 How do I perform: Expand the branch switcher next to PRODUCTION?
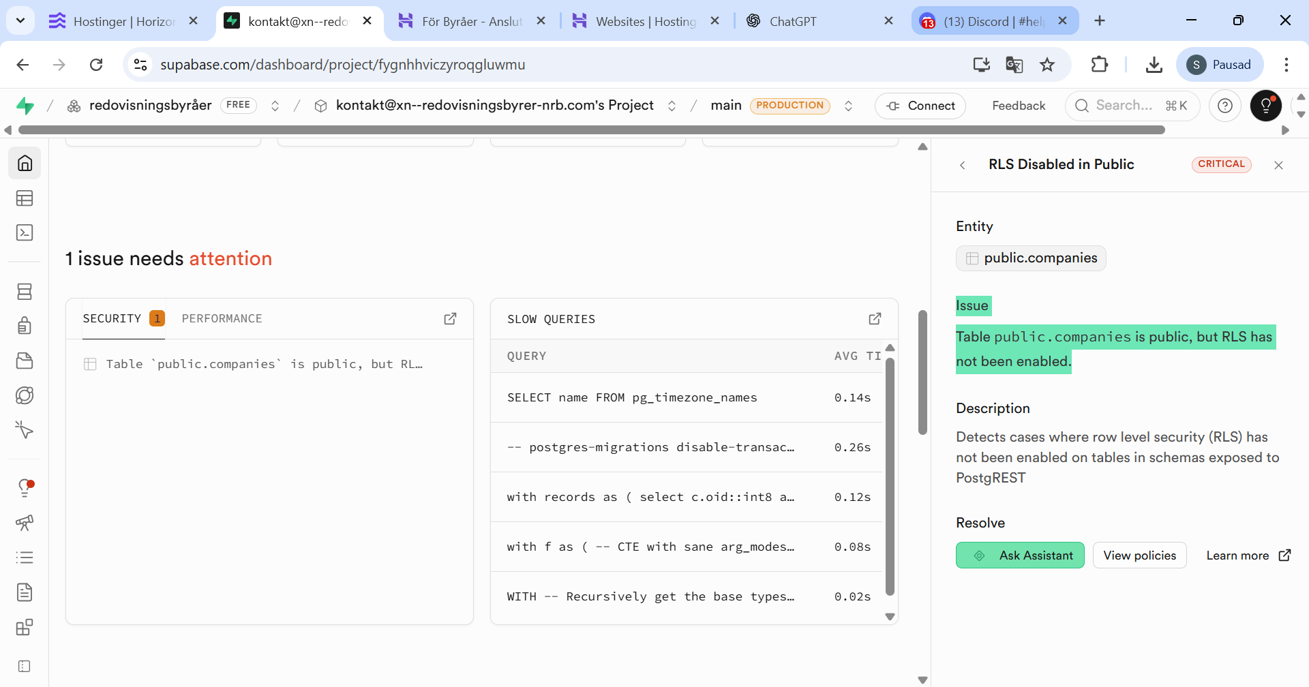pyautogui.click(x=848, y=106)
